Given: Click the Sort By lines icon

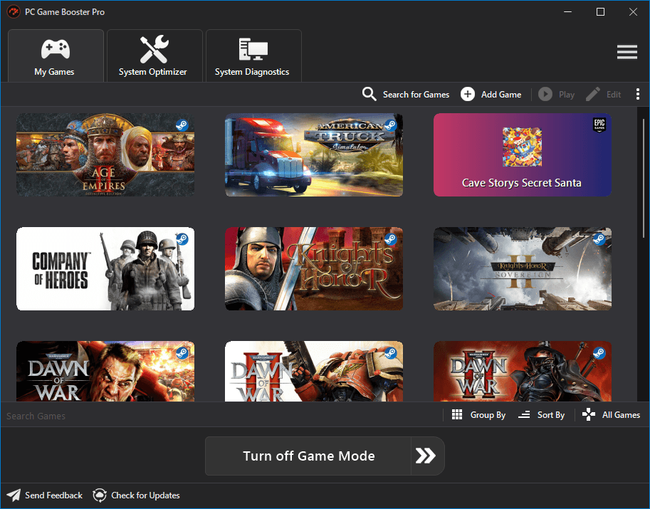Looking at the screenshot, I should (x=524, y=414).
